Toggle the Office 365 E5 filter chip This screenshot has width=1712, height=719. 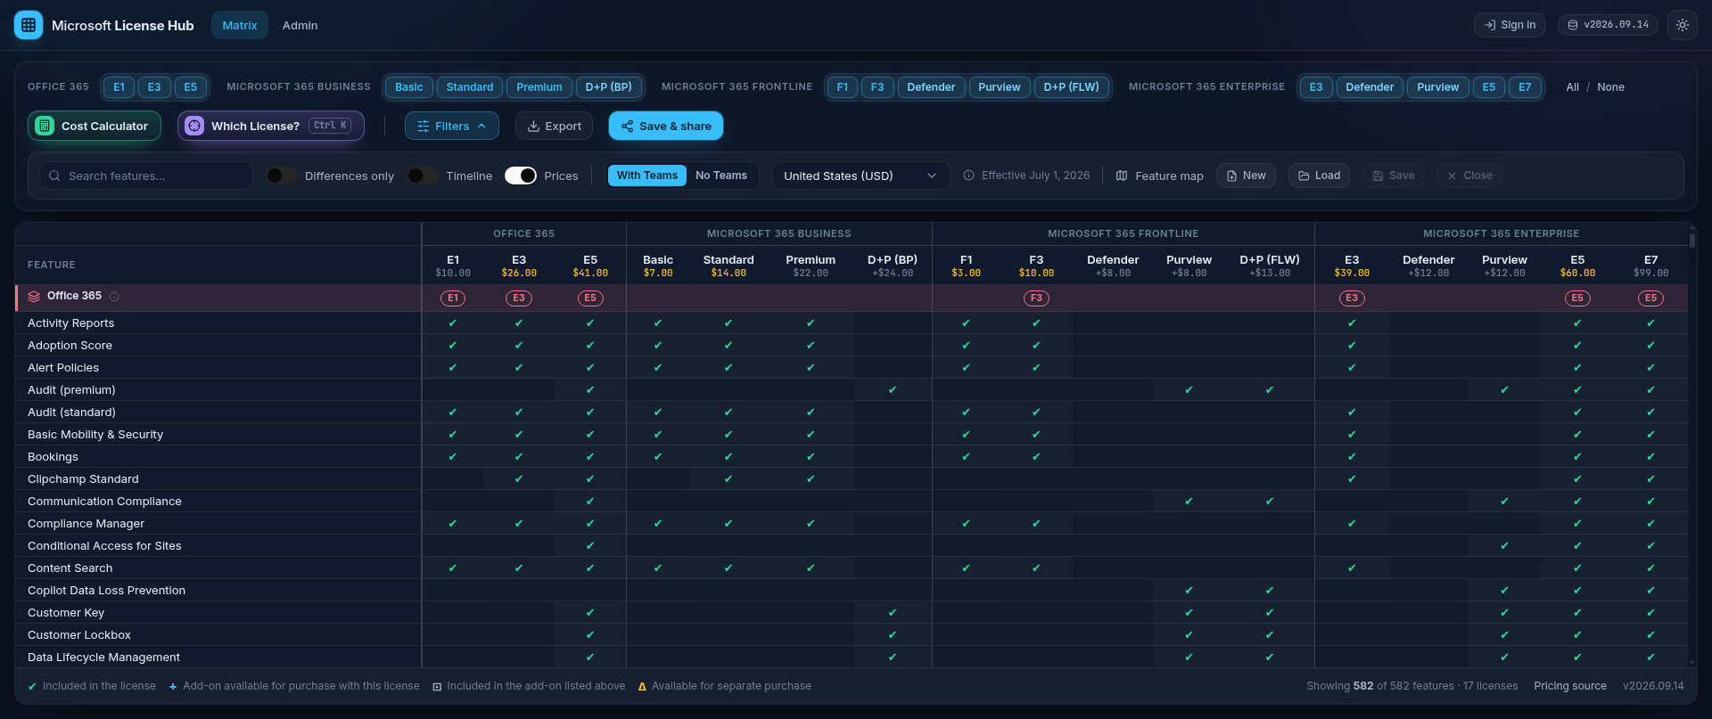point(190,86)
